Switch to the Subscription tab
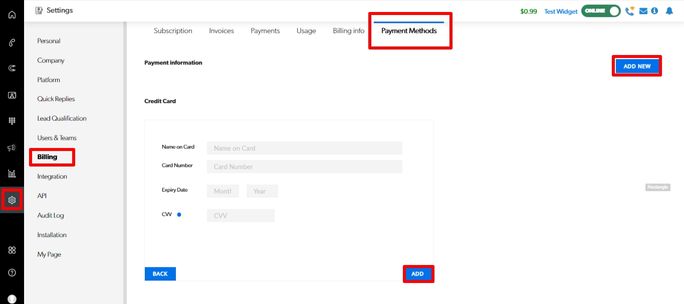Image resolution: width=684 pixels, height=304 pixels. coord(173,31)
